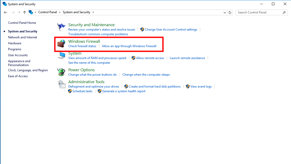Expand the address bar history dropdown
The image size is (291, 164).
pyautogui.click(x=225, y=12)
